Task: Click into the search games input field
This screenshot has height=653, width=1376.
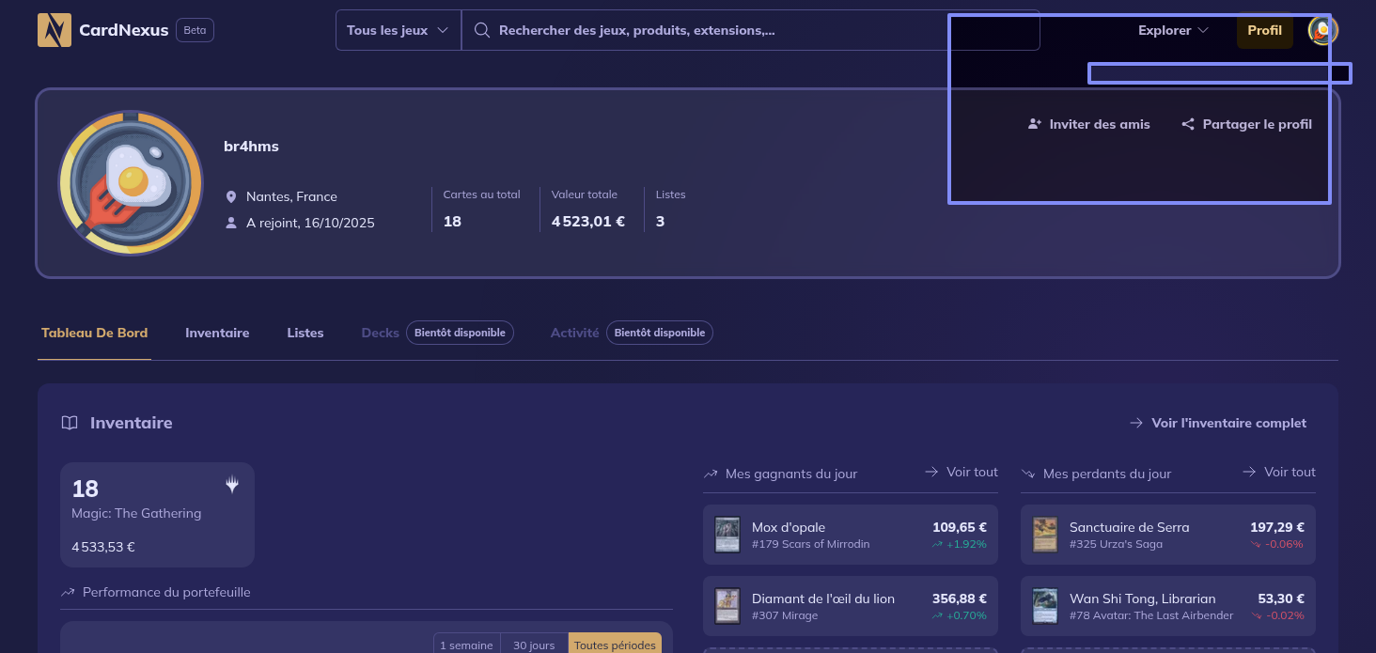Action: point(752,30)
